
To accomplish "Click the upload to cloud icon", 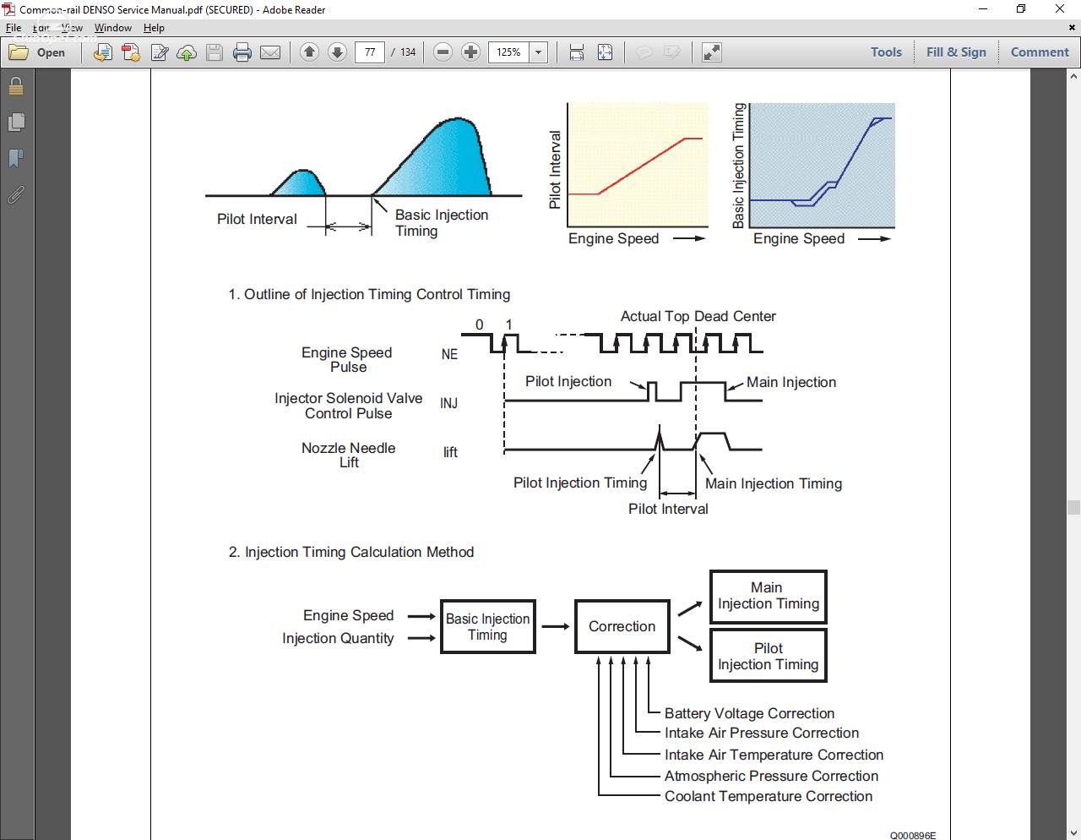I will pos(187,52).
